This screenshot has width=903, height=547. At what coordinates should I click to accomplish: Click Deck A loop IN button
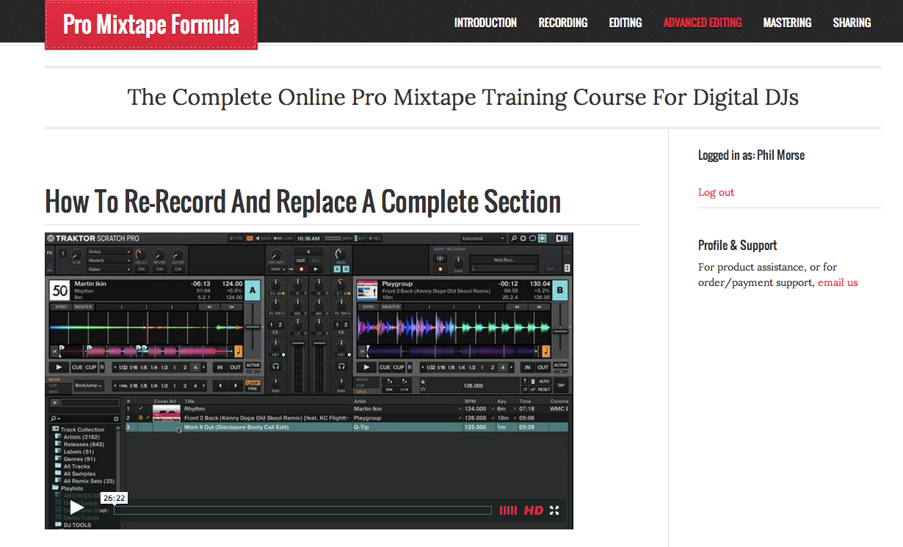tap(220, 367)
